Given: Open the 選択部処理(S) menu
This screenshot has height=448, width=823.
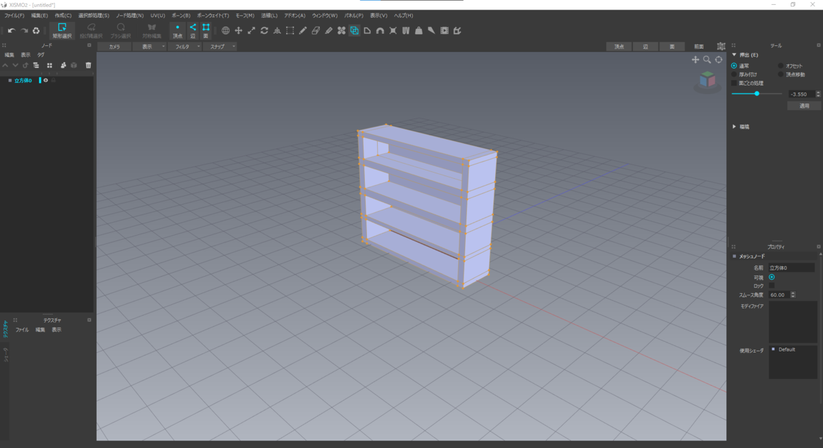Looking at the screenshot, I should pos(94,15).
